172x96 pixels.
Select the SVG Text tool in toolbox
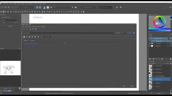pos(3,12)
